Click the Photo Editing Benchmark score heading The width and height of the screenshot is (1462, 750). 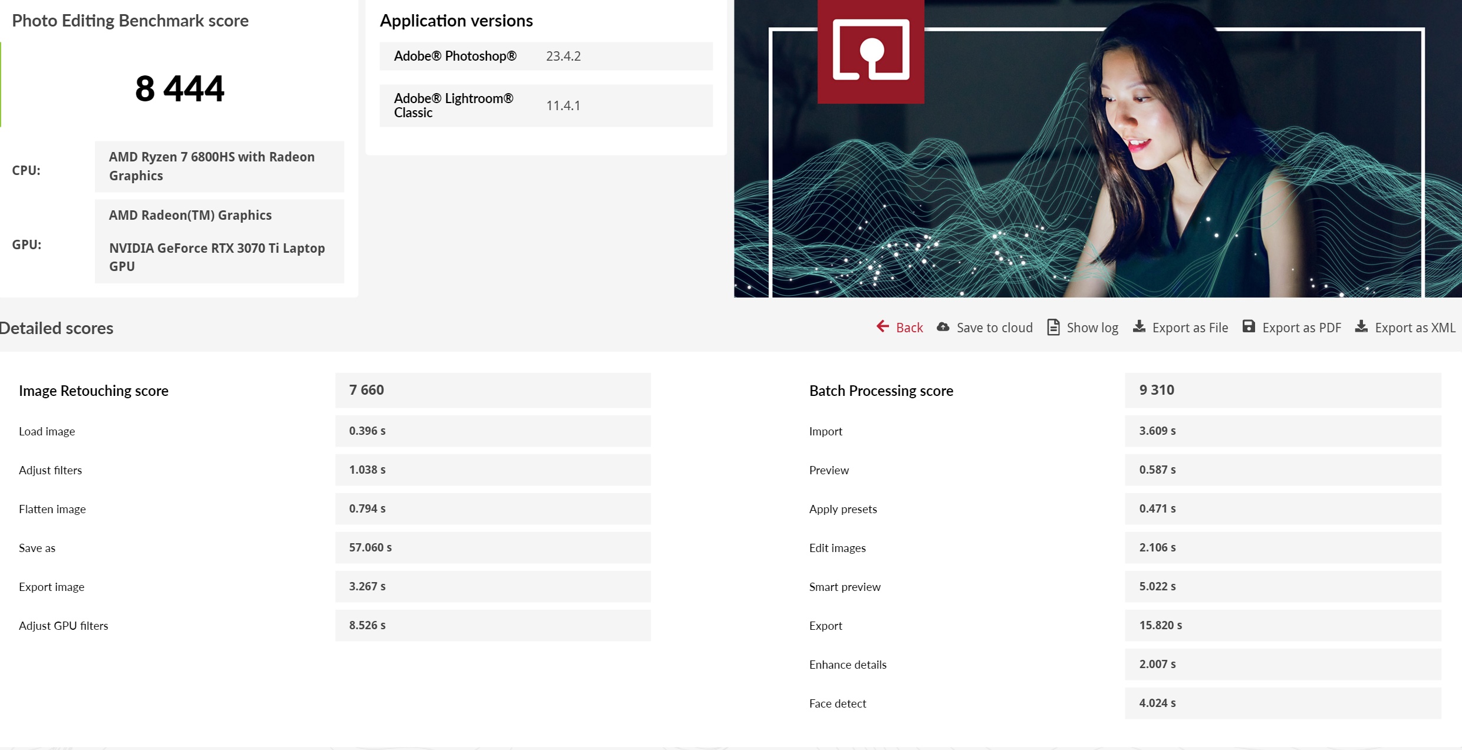click(x=130, y=21)
